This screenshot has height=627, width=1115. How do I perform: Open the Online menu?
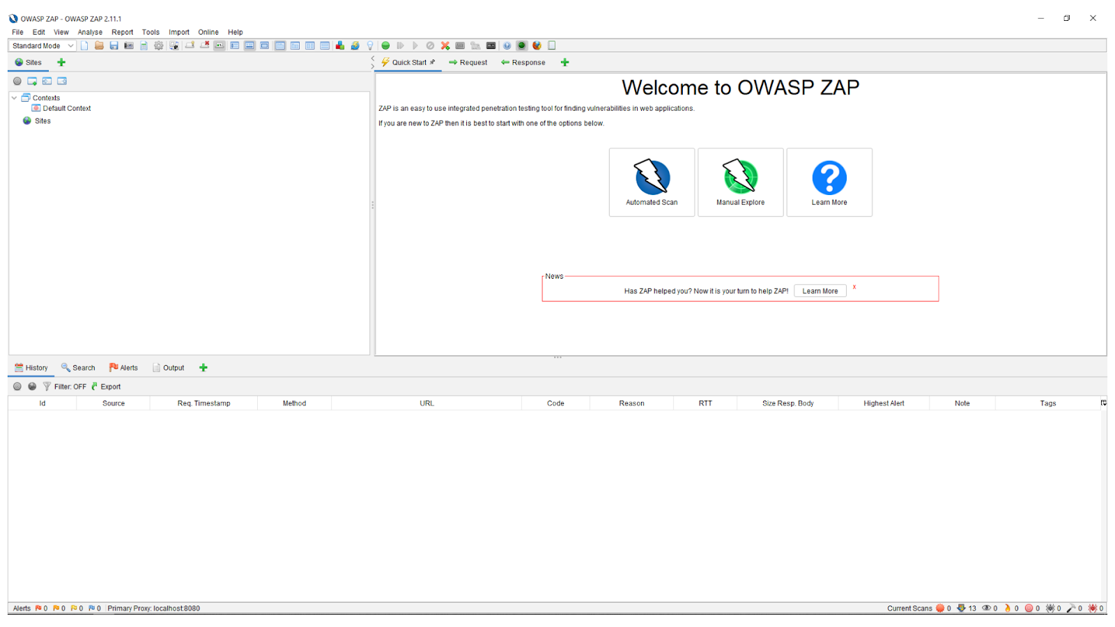(208, 32)
